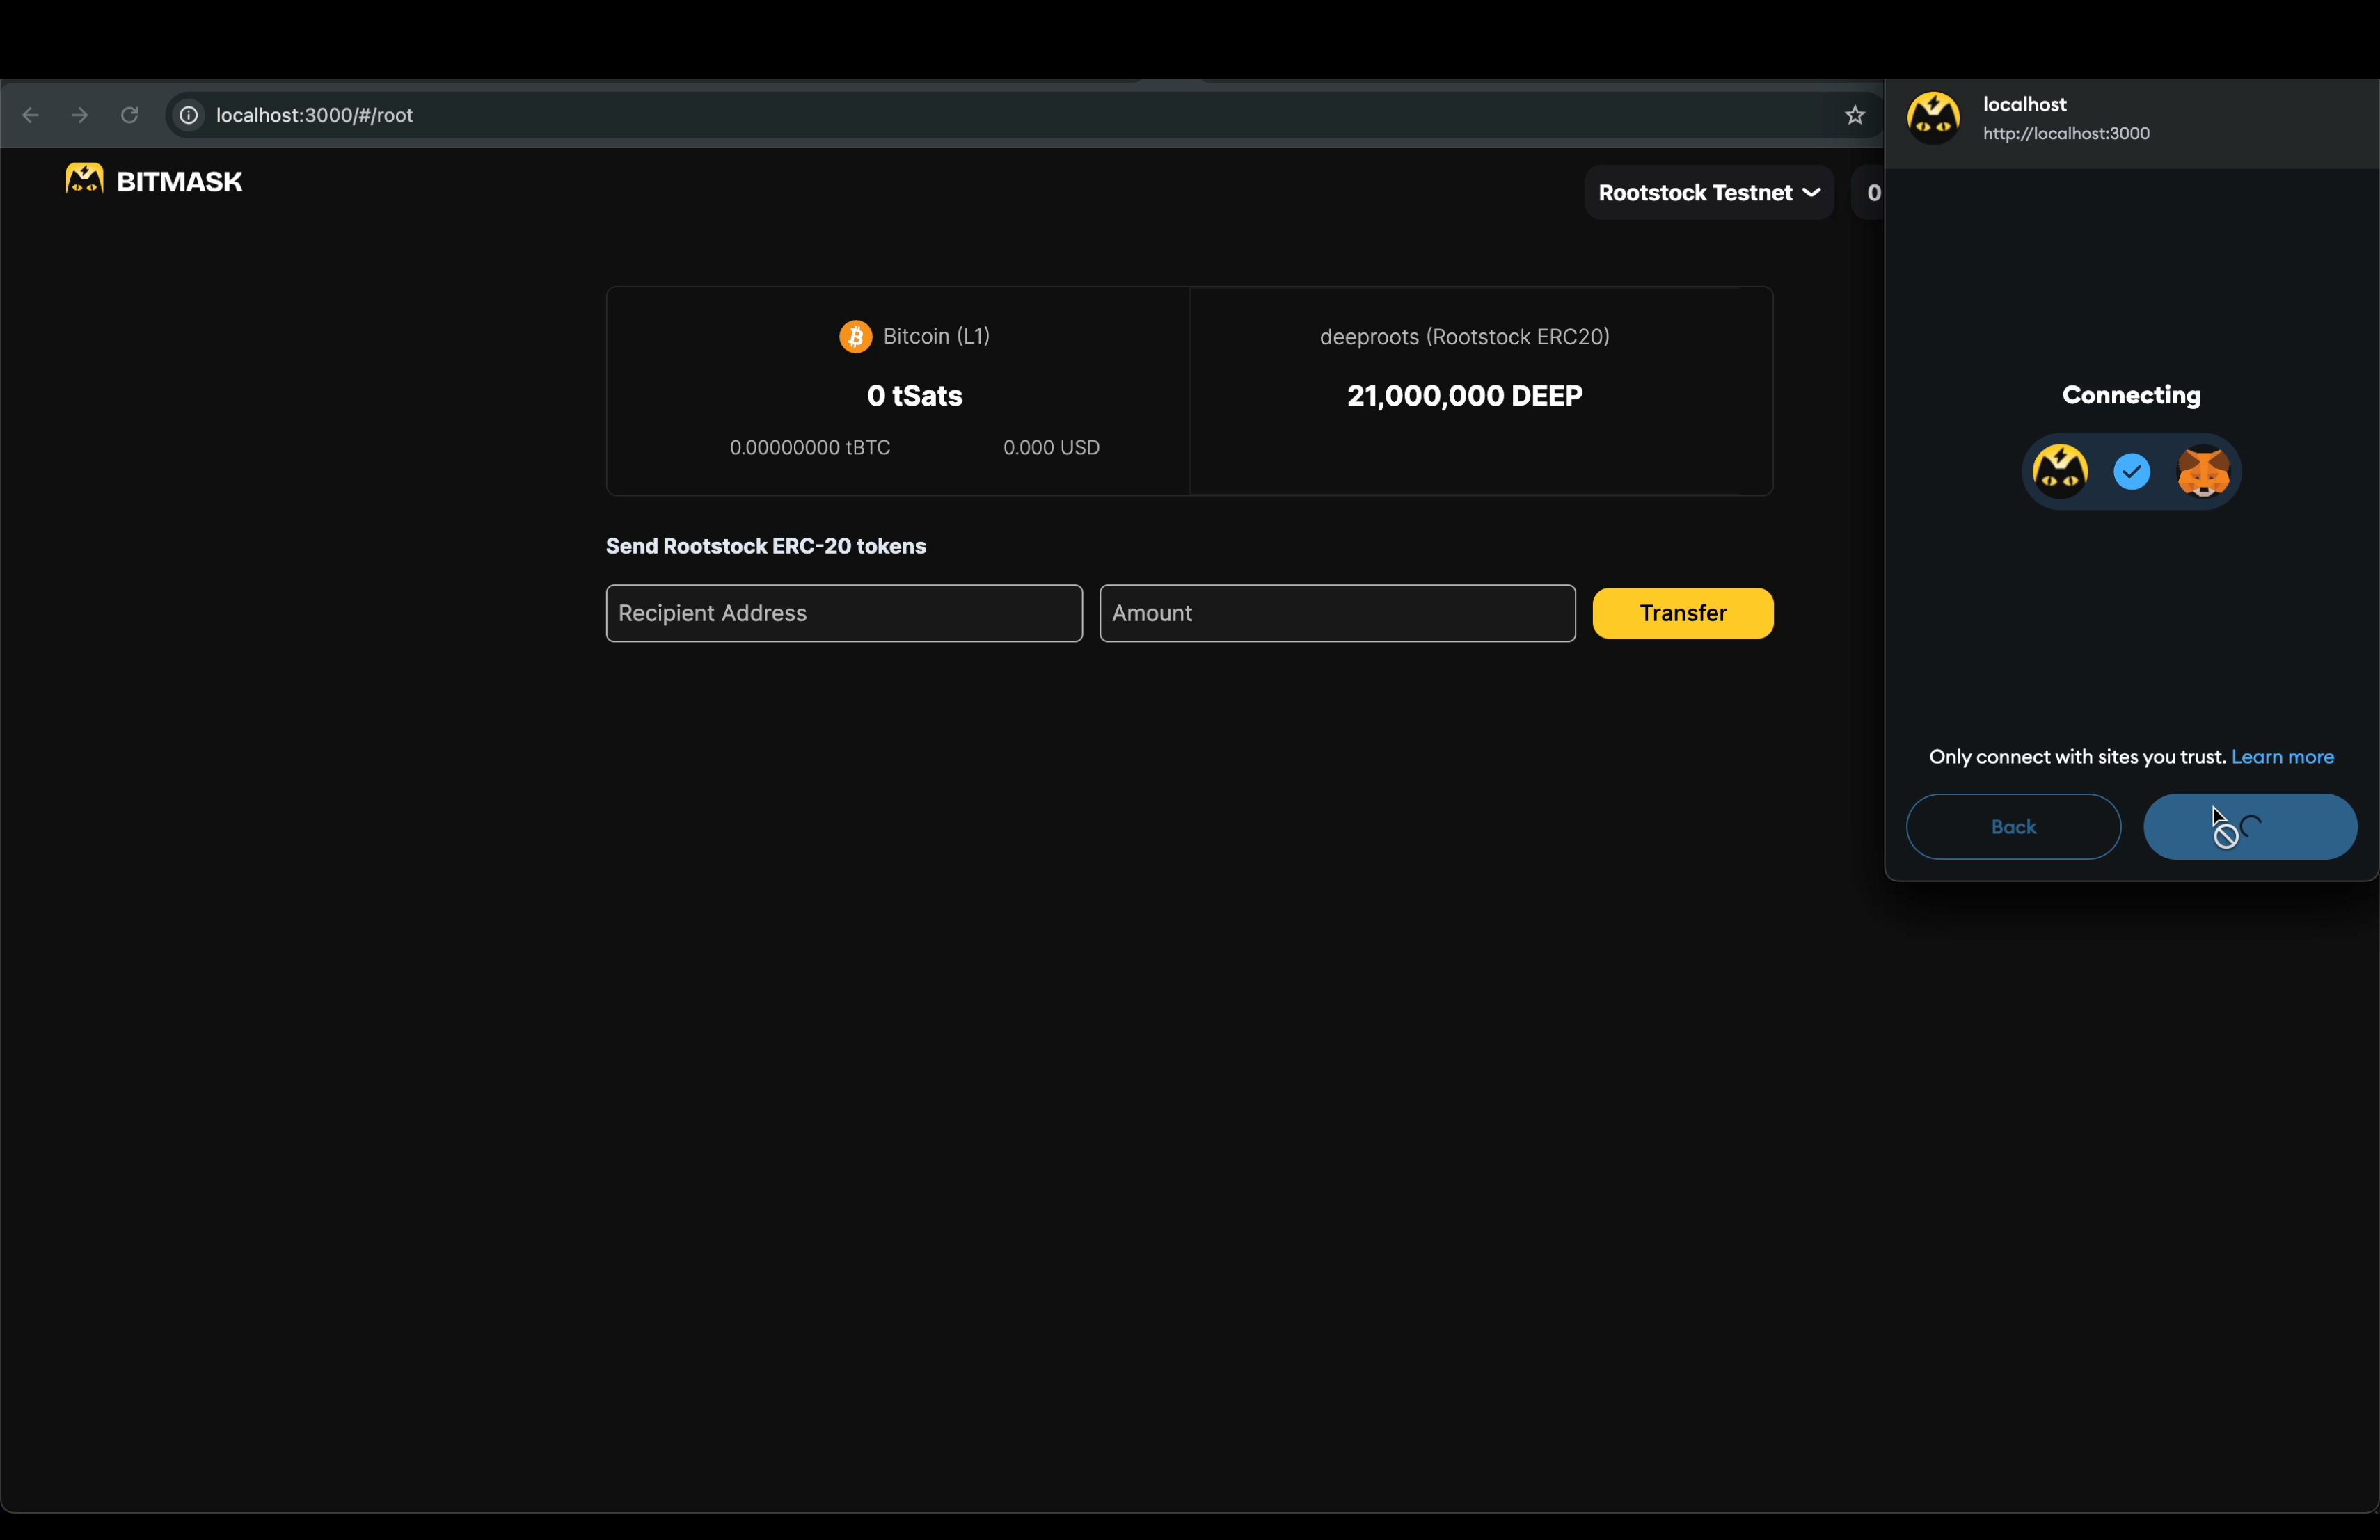Screen dimensions: 2380x1540
Task: Click the partially hidden balance button beside network dropdown
Action: tap(1868, 193)
